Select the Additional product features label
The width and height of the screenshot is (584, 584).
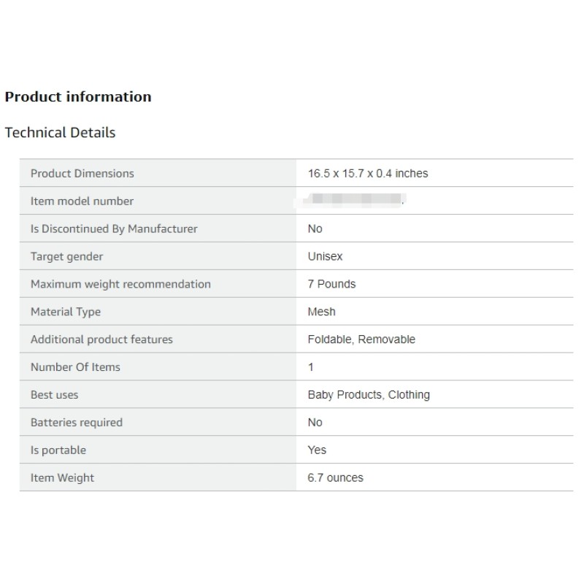pyautogui.click(x=101, y=340)
